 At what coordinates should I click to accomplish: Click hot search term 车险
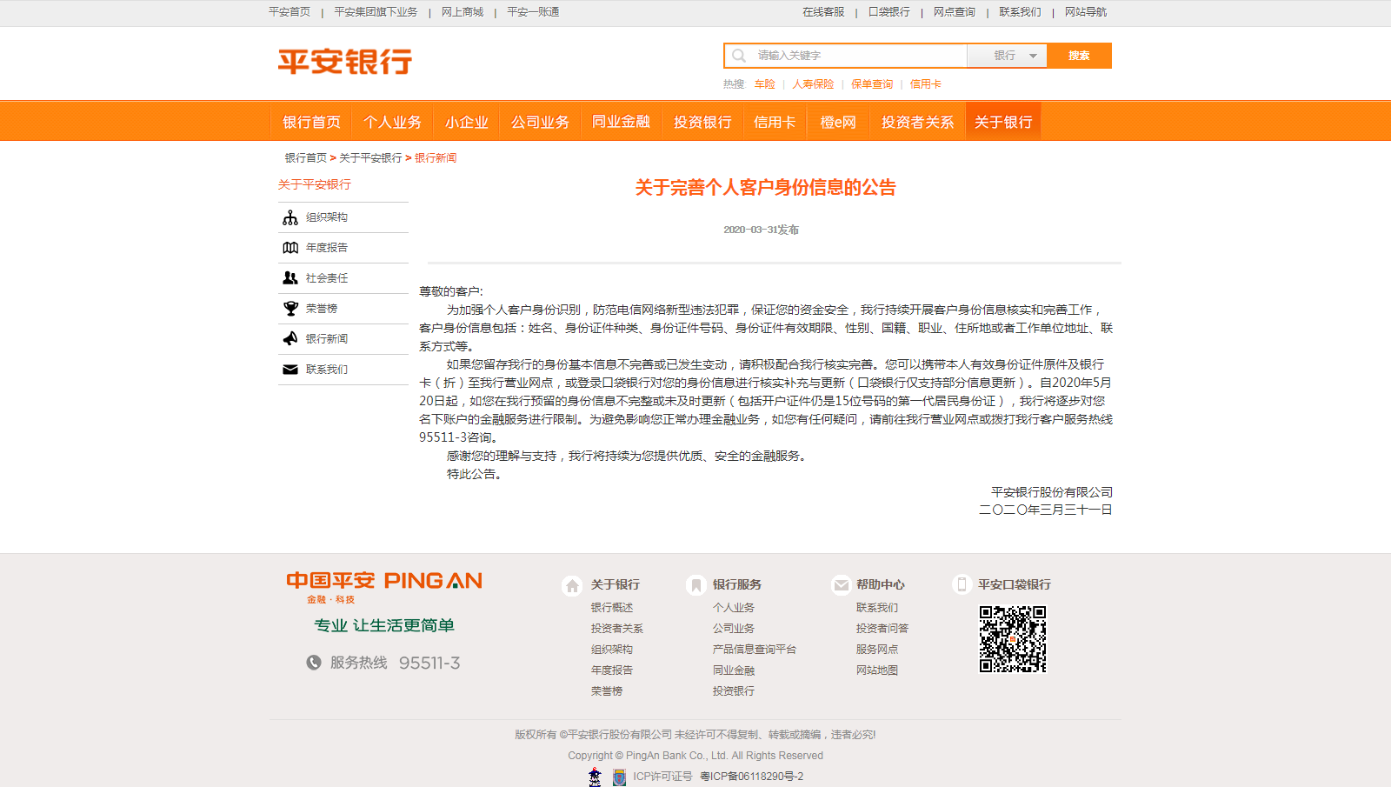(x=765, y=84)
